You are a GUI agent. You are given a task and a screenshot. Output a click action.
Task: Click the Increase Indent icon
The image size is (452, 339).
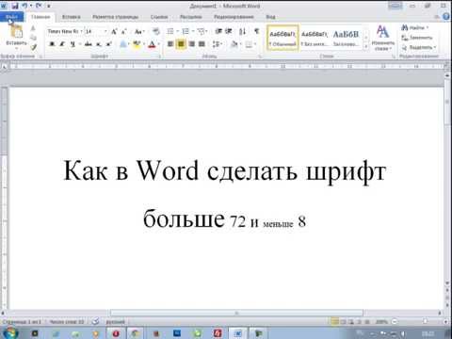click(229, 31)
